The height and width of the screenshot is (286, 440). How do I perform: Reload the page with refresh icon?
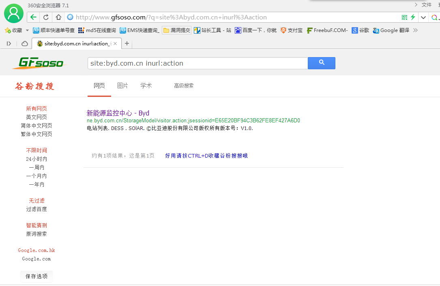(46, 17)
